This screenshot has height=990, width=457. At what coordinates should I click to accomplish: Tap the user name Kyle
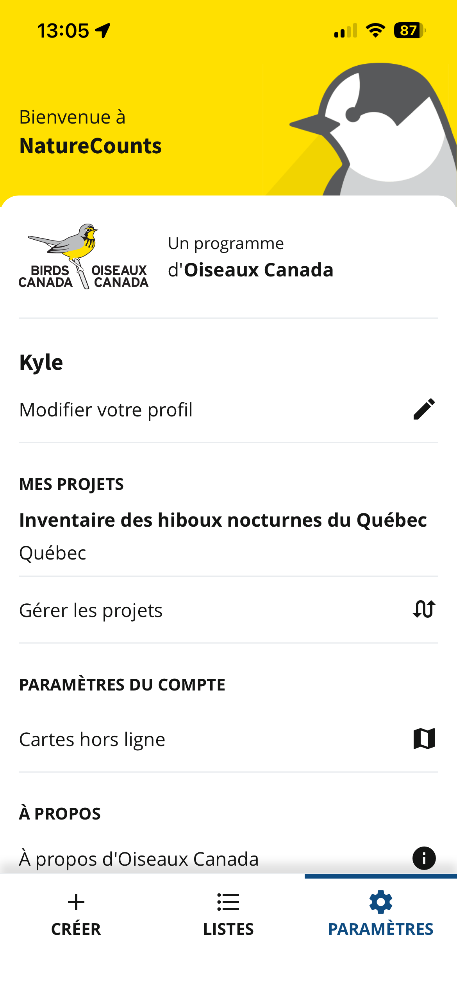[x=41, y=362]
